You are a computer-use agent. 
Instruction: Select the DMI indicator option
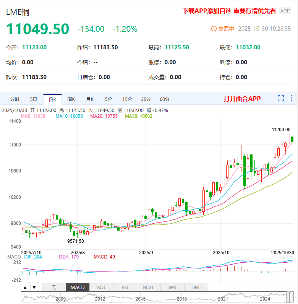pyautogui.click(x=196, y=288)
